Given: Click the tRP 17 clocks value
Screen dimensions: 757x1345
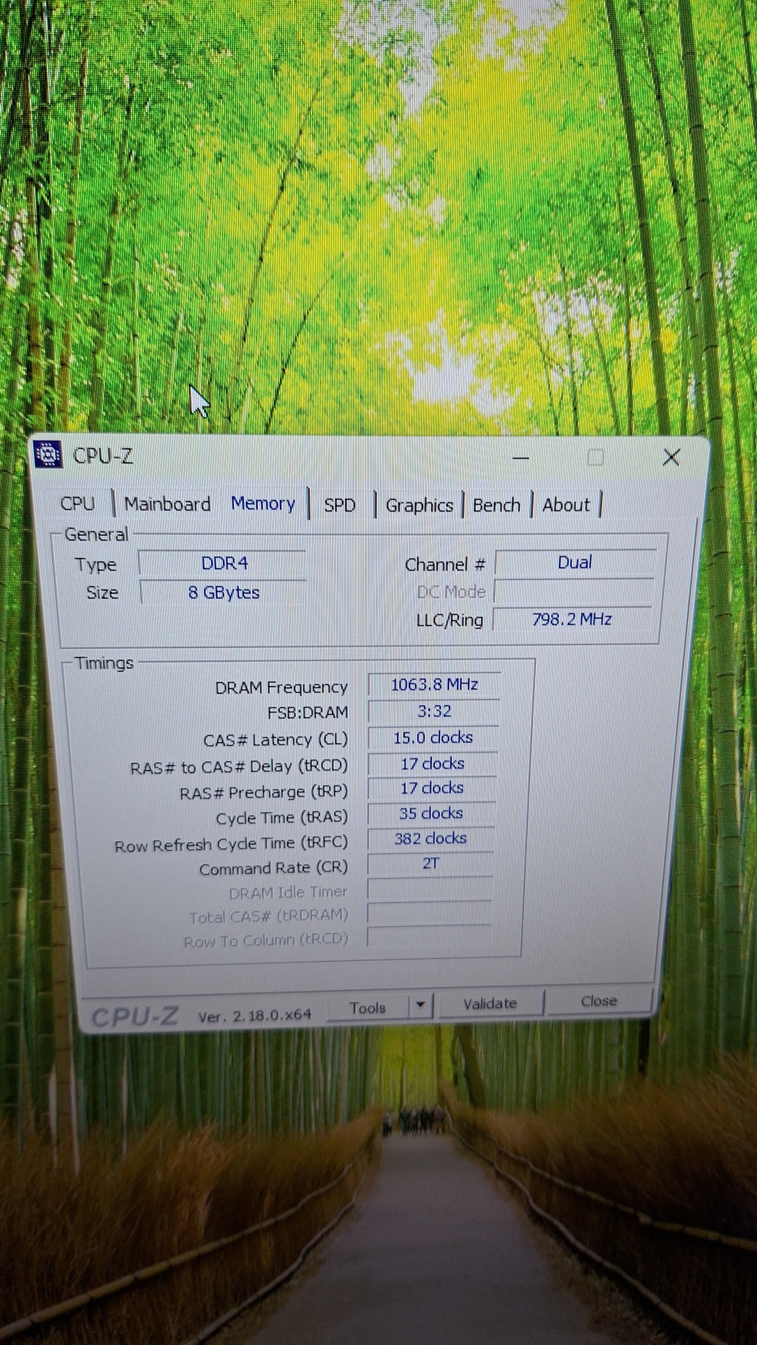Looking at the screenshot, I should 432,788.
